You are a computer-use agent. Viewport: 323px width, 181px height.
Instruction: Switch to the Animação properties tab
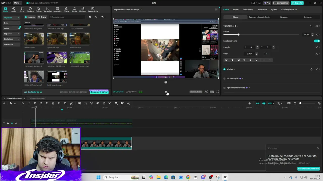pyautogui.click(x=262, y=10)
